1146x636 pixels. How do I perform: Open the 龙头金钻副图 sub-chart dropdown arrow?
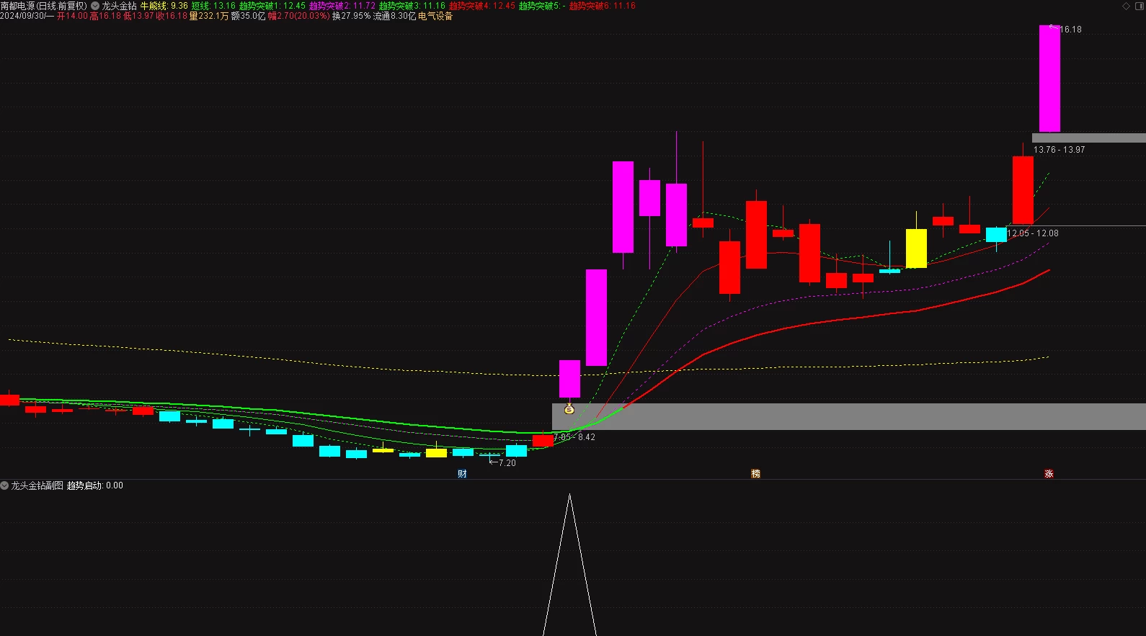pos(4,486)
